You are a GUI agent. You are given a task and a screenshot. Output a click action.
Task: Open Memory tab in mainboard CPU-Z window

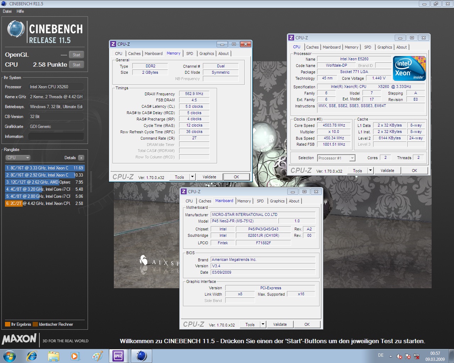pos(244,201)
